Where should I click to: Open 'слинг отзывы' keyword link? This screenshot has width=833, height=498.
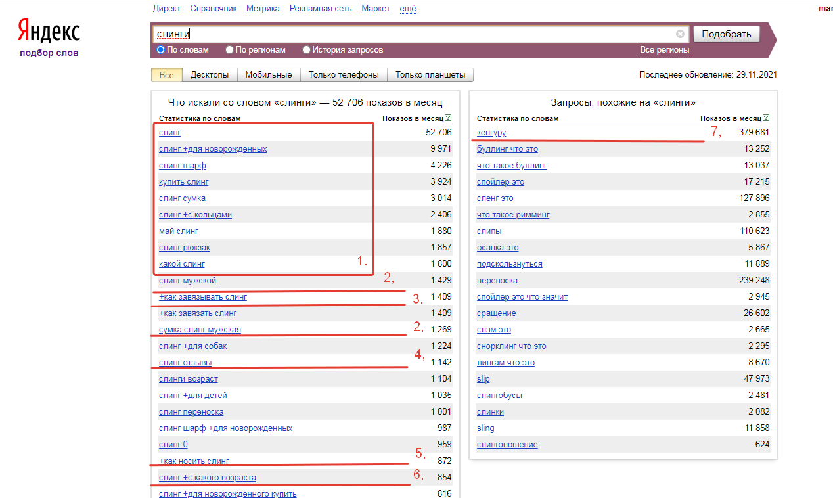tap(185, 363)
